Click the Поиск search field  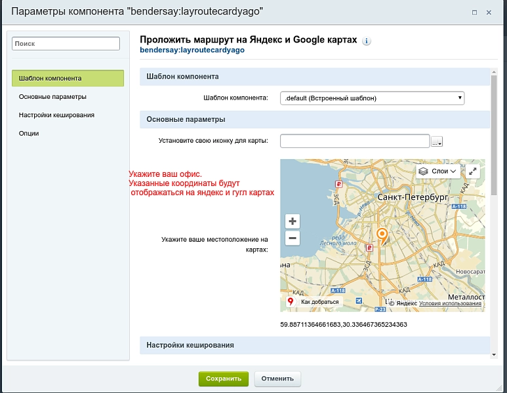click(x=66, y=44)
